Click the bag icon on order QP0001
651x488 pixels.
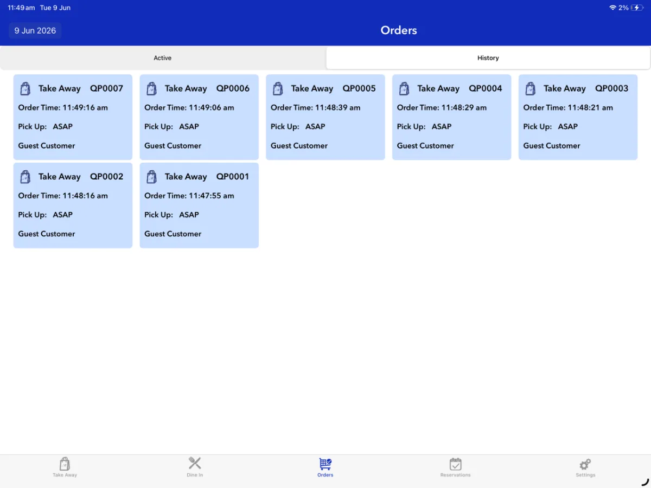(x=151, y=177)
